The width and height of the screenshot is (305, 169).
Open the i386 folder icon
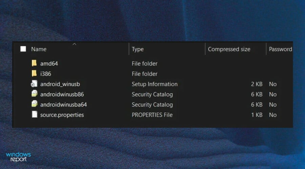point(34,74)
